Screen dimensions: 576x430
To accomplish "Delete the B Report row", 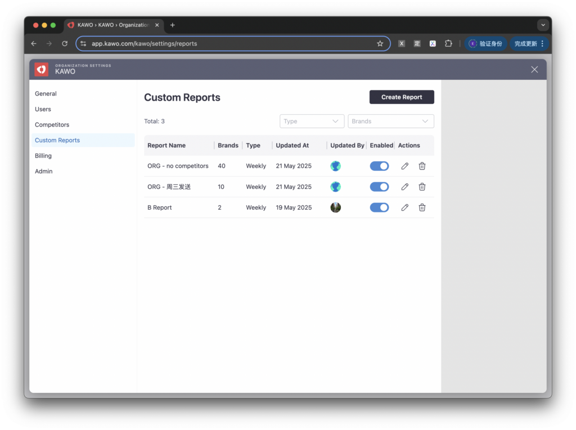I will coord(422,208).
